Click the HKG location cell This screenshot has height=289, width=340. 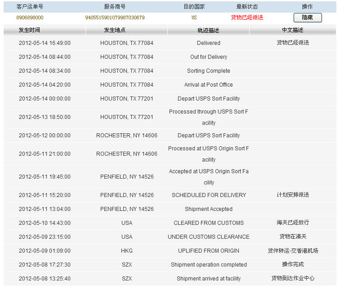click(127, 251)
